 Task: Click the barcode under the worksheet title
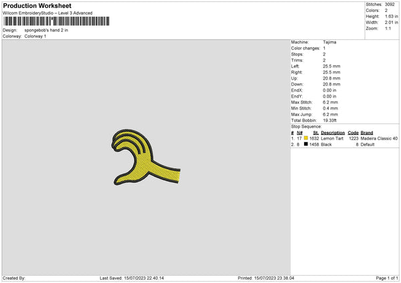pos(57,21)
